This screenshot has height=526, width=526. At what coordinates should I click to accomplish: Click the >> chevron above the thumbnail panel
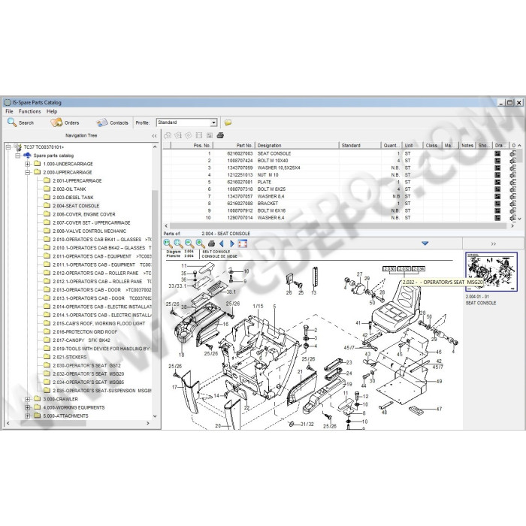click(494, 244)
